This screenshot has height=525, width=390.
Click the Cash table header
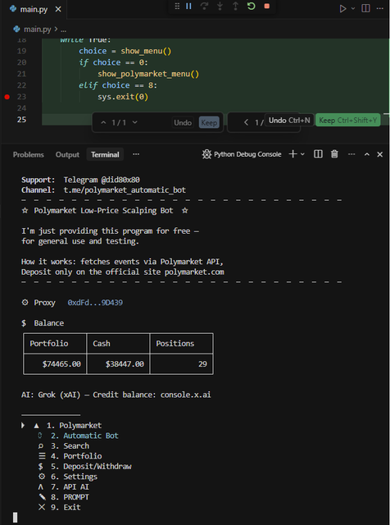pos(102,344)
